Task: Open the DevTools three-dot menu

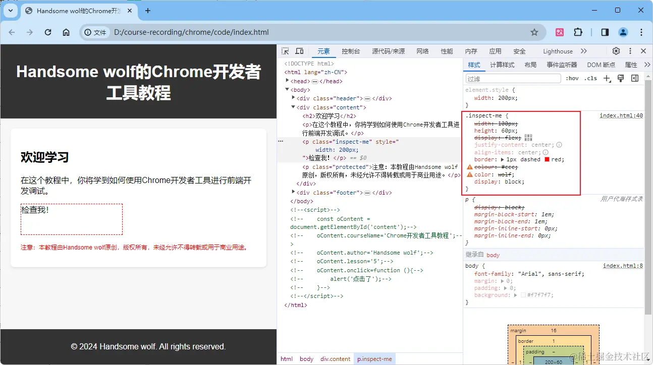Action: pyautogui.click(x=630, y=51)
